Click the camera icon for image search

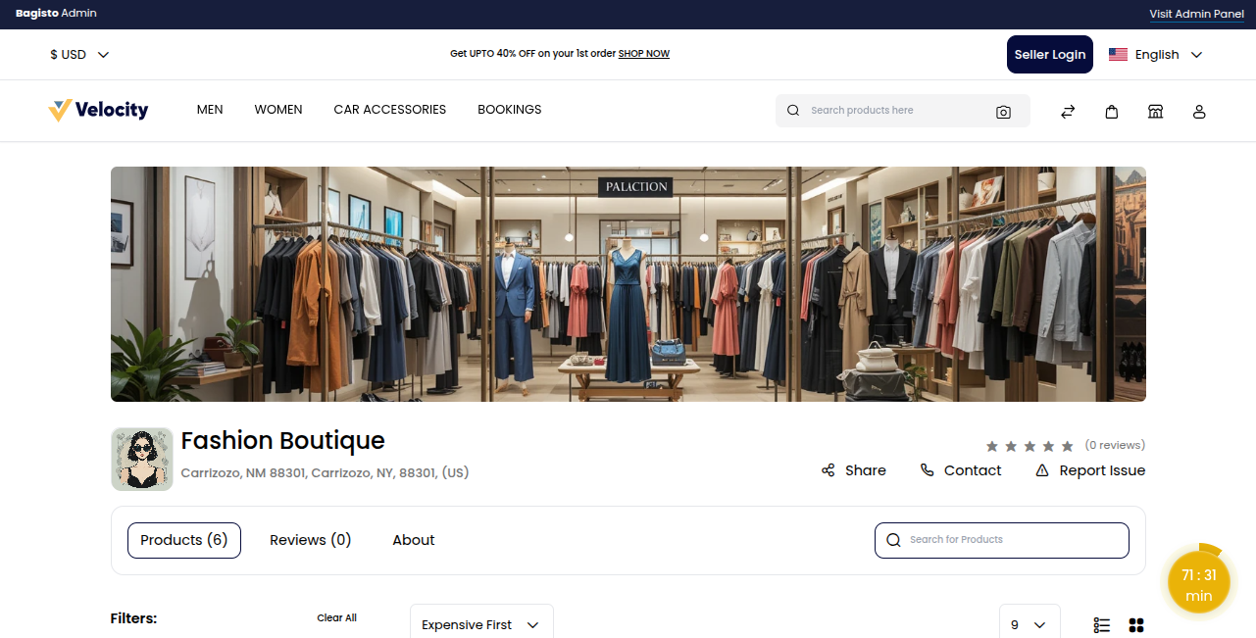coord(1003,111)
